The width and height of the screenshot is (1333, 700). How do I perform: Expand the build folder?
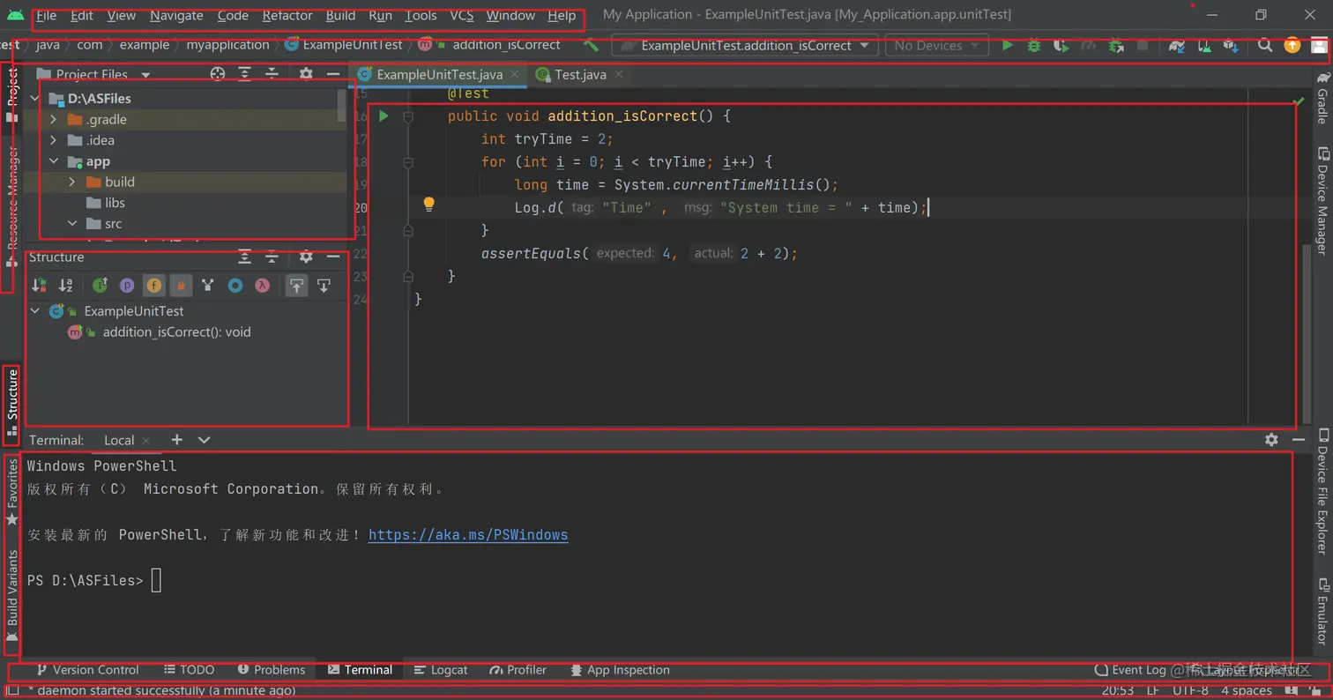point(72,182)
